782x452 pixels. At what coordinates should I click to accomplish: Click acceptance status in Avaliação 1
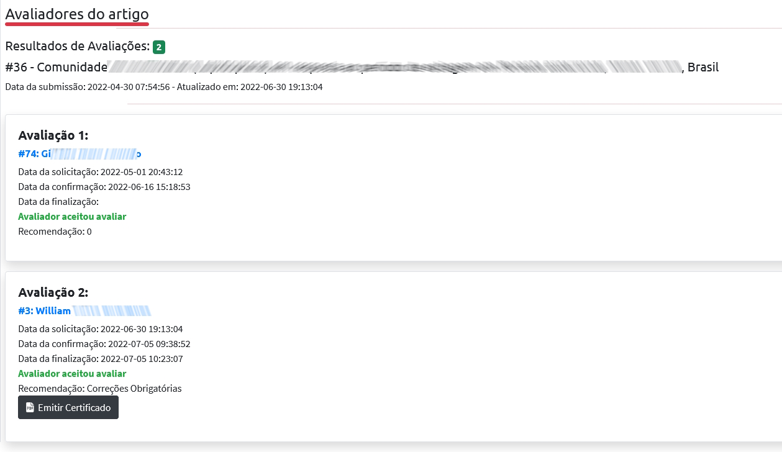72,217
